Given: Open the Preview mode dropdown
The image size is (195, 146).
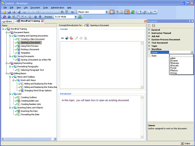Looking at the screenshot, I should point(75,17).
